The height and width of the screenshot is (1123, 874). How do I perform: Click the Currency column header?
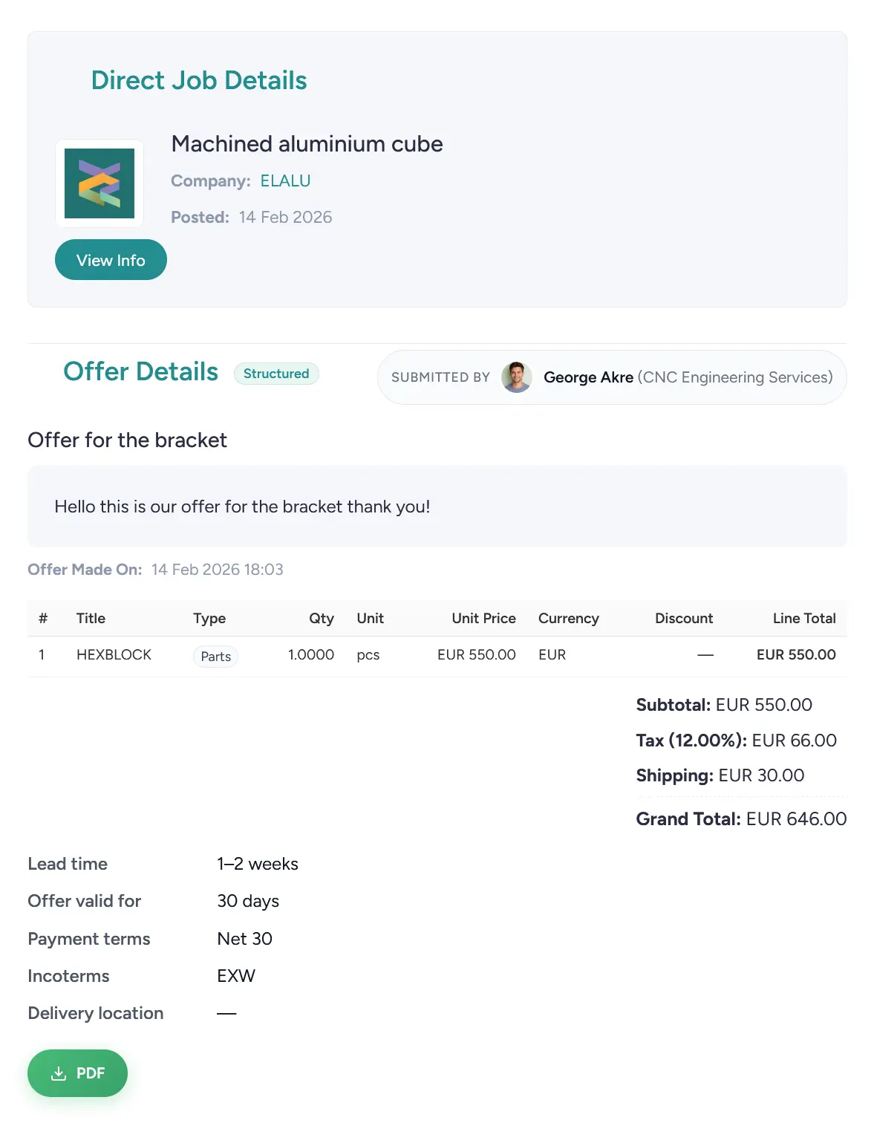(568, 619)
